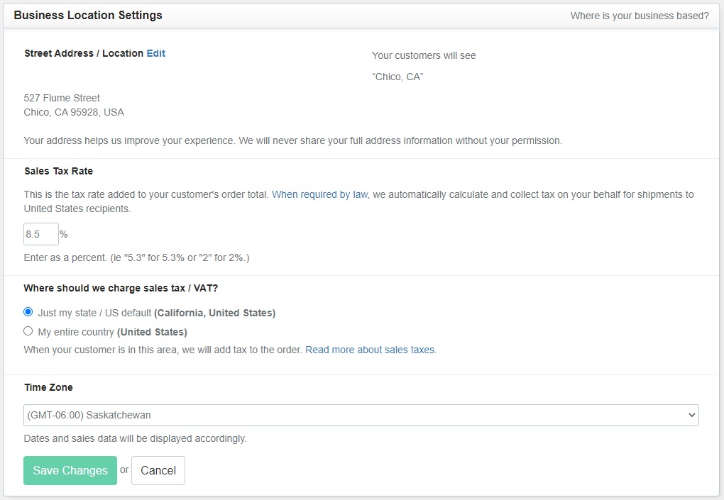Click the quoted "Chico, CA" customer-facing location
This screenshot has width=724, height=500.
click(397, 77)
